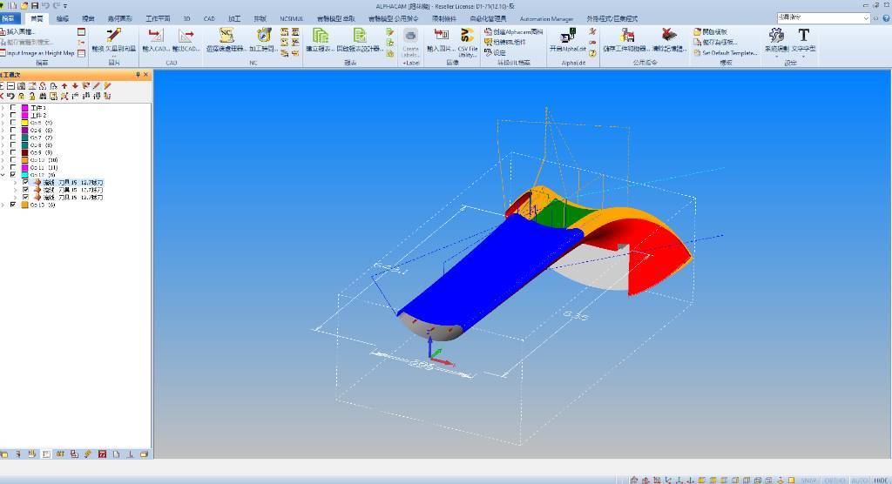Open the Automation Manager tab

[546, 18]
